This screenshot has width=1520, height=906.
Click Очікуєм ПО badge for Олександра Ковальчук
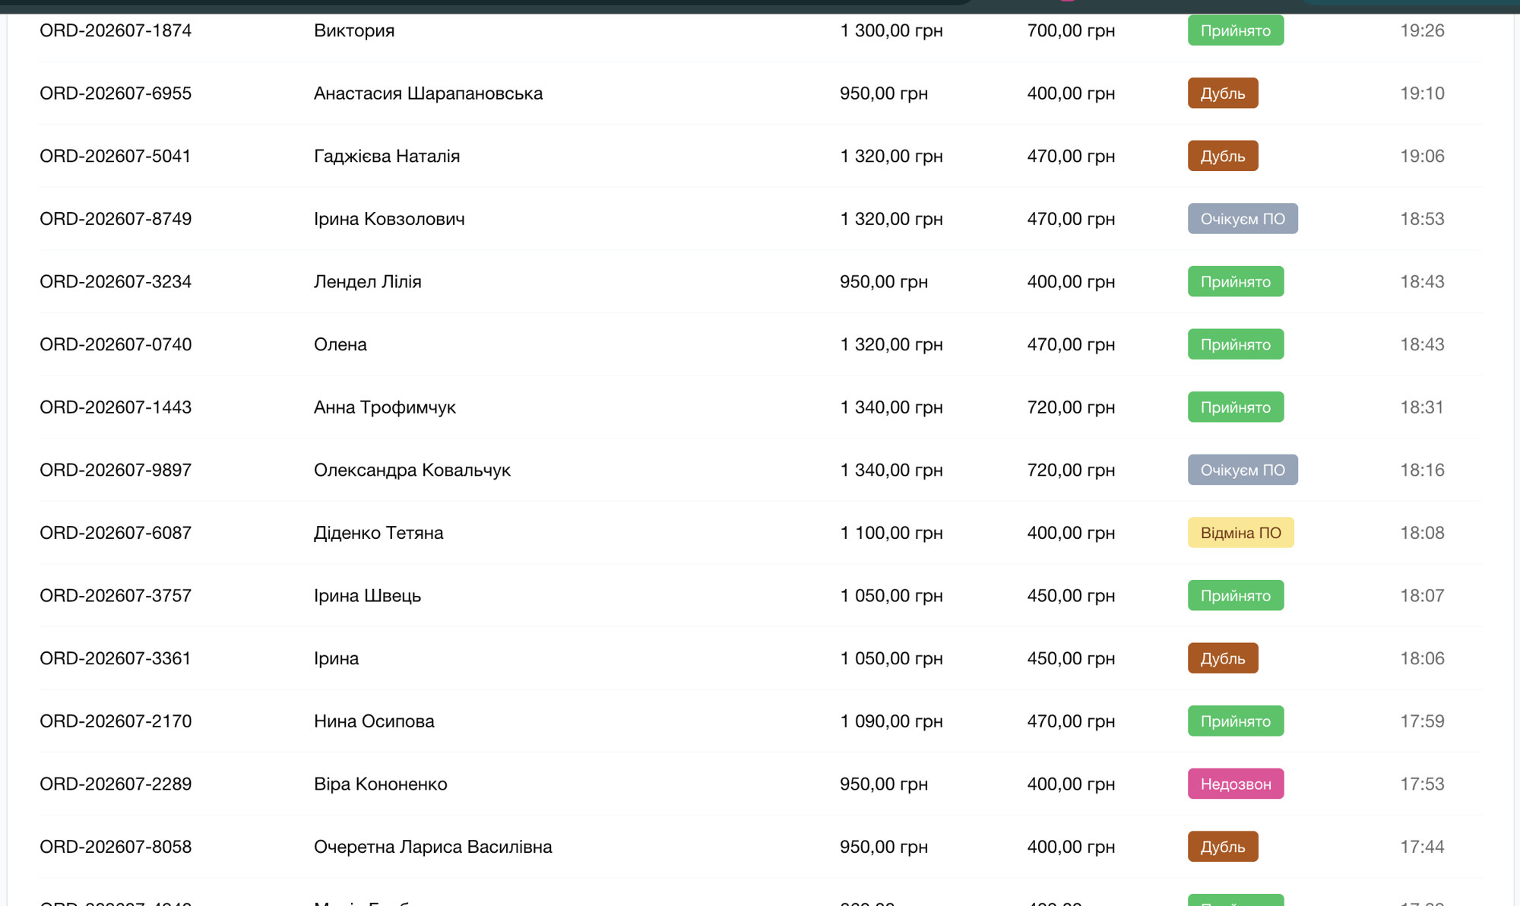pyautogui.click(x=1243, y=470)
